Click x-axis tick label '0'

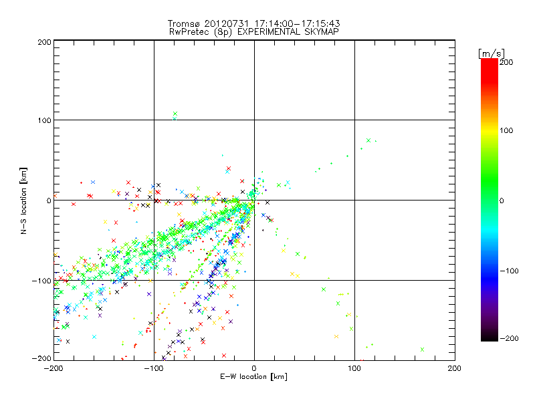[x=254, y=368]
